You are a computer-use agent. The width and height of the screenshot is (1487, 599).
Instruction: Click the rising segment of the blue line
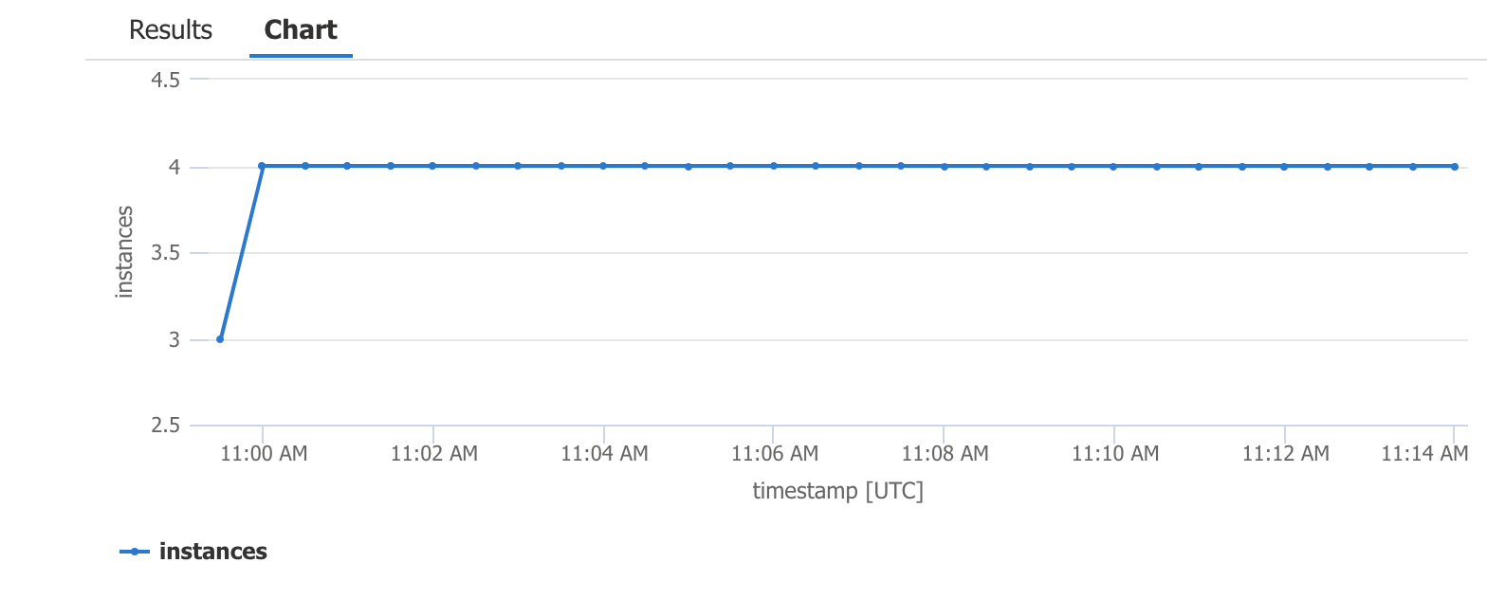point(241,251)
